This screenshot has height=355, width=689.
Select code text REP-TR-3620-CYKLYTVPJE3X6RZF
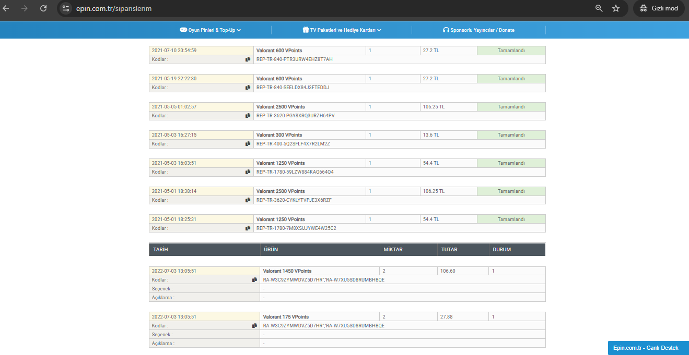pos(294,200)
